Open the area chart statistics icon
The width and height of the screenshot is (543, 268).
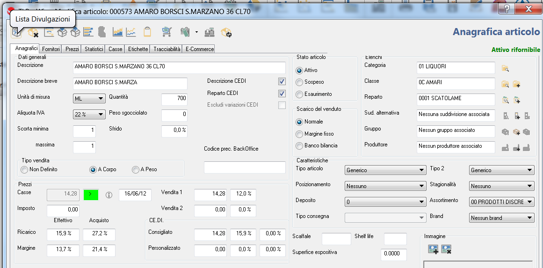[117, 32]
